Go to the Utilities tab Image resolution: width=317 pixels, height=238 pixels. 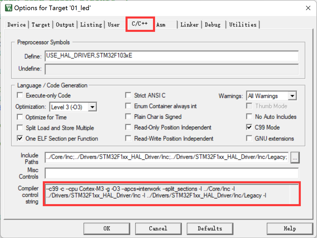point(243,25)
